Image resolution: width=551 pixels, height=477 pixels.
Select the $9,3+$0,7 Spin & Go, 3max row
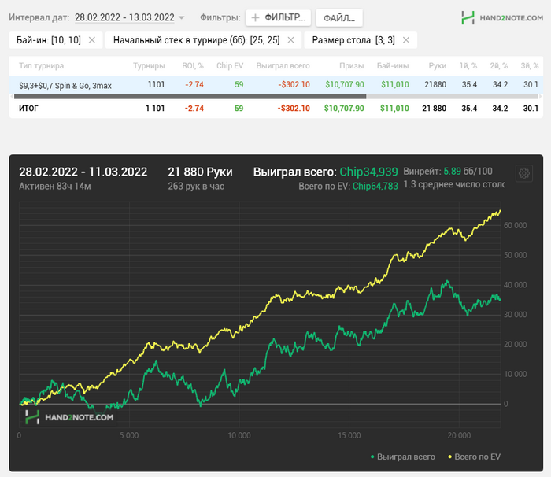coord(275,85)
